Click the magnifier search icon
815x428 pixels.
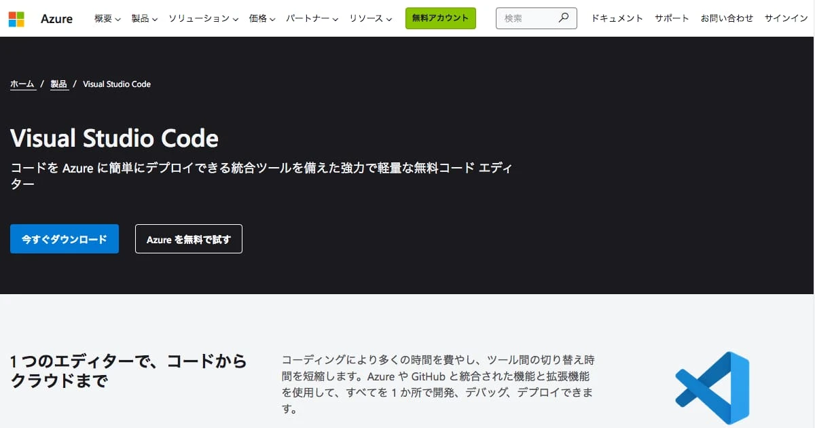(x=563, y=18)
